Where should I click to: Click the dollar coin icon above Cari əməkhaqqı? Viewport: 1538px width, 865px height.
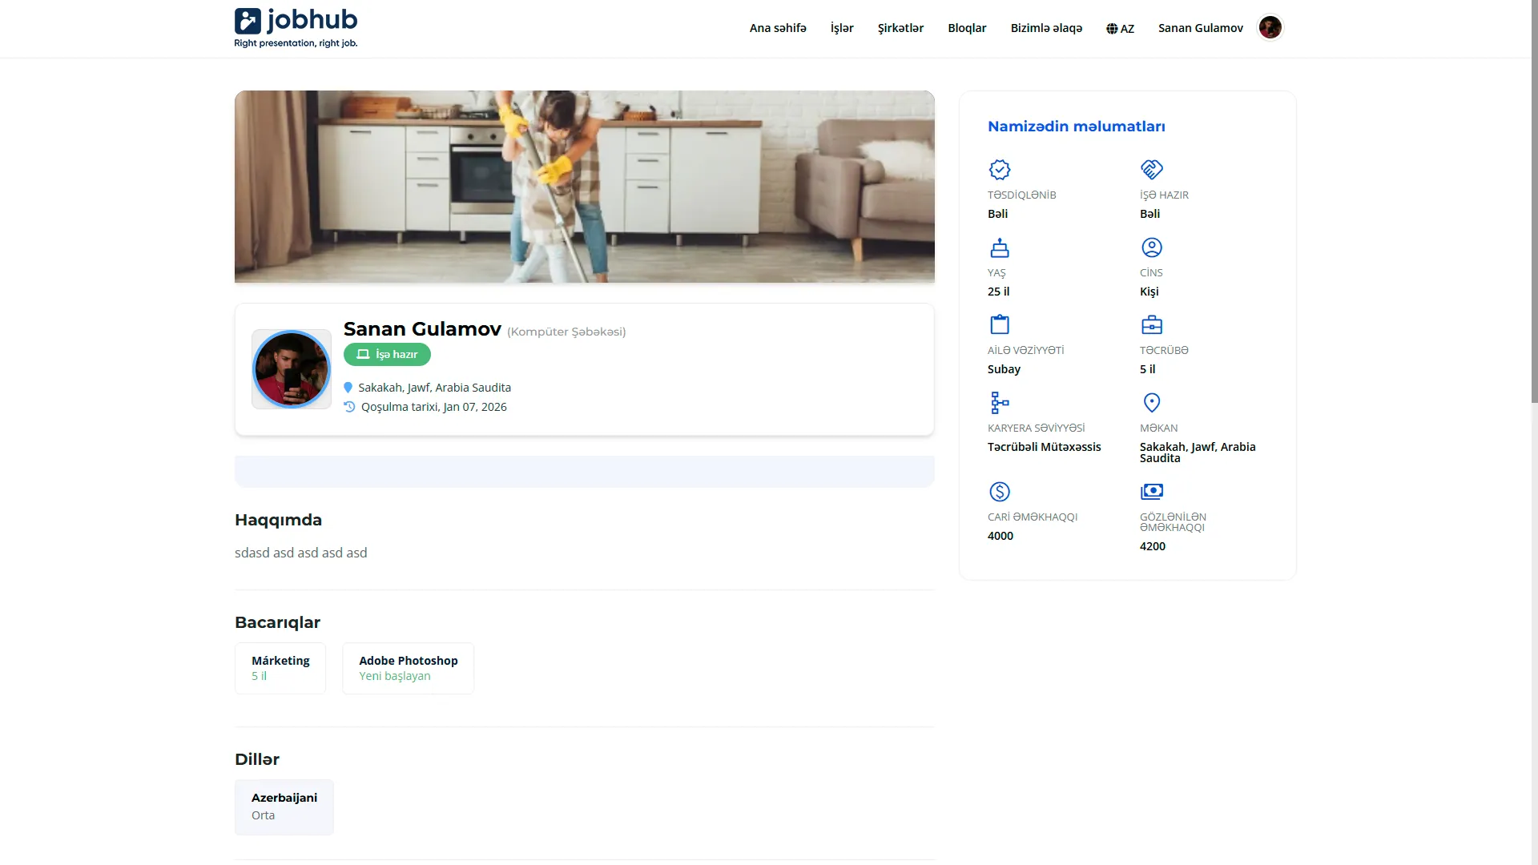click(1000, 491)
